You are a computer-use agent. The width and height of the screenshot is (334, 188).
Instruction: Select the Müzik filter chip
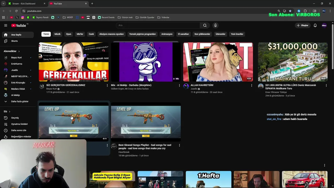[x=57, y=34]
